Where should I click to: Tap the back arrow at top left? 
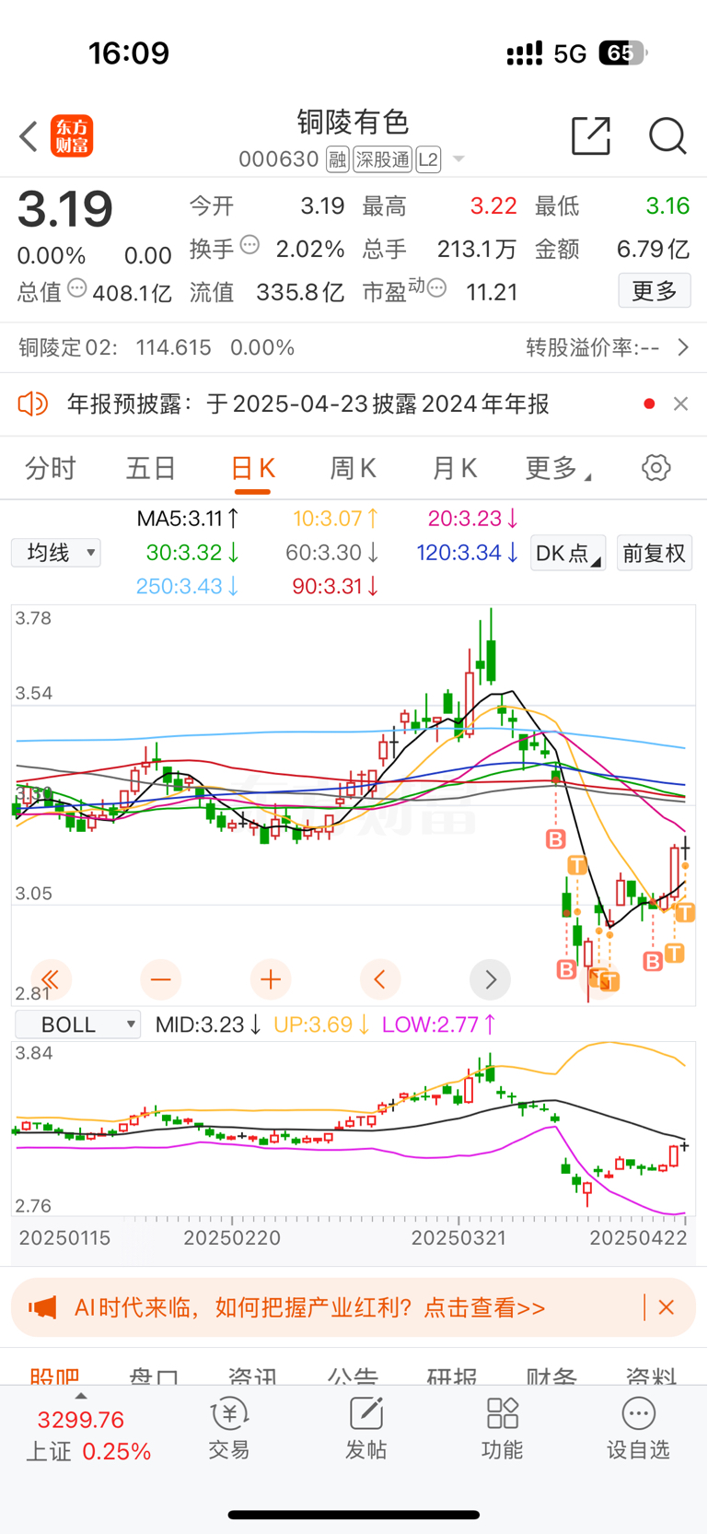coord(29,136)
